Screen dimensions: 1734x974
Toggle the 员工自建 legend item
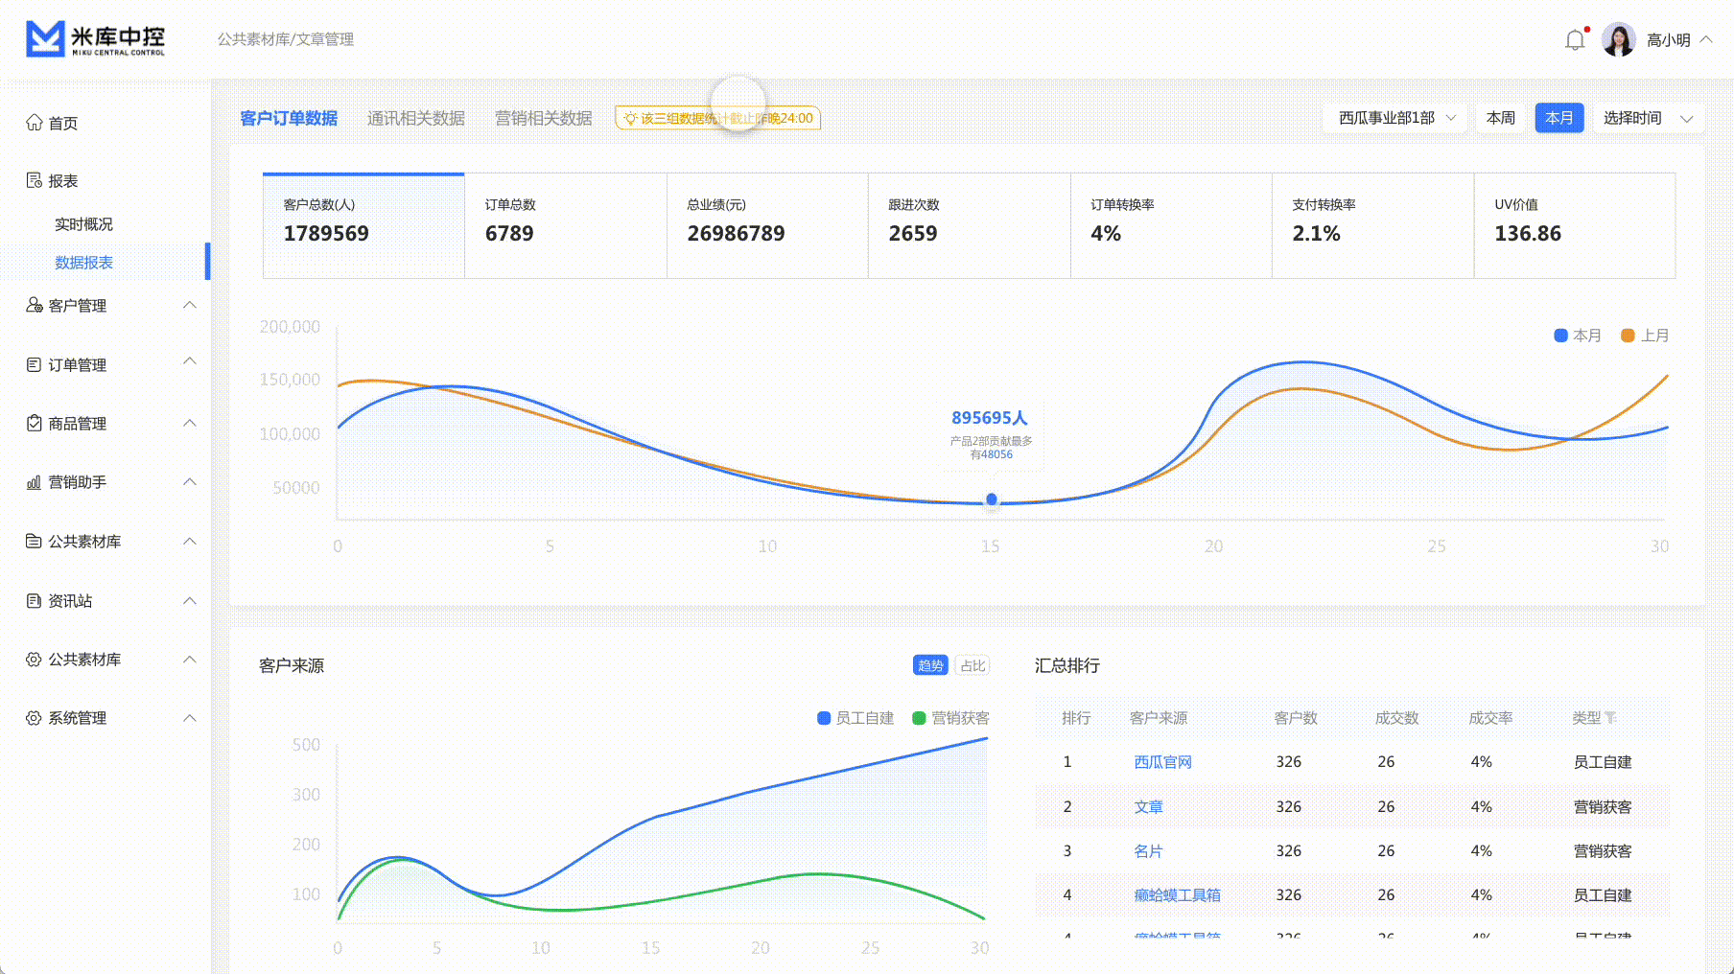[855, 718]
